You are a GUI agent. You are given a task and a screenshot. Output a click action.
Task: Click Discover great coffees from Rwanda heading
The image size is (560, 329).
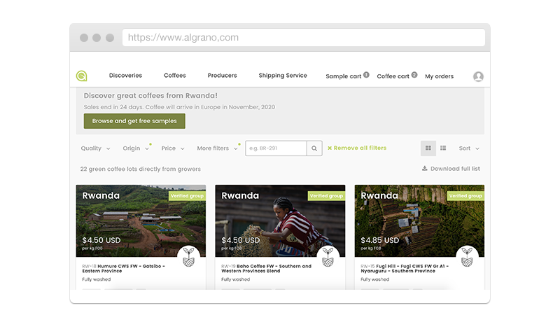pos(150,96)
